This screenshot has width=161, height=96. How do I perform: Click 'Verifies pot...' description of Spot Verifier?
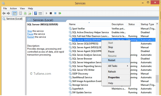pos(118,29)
